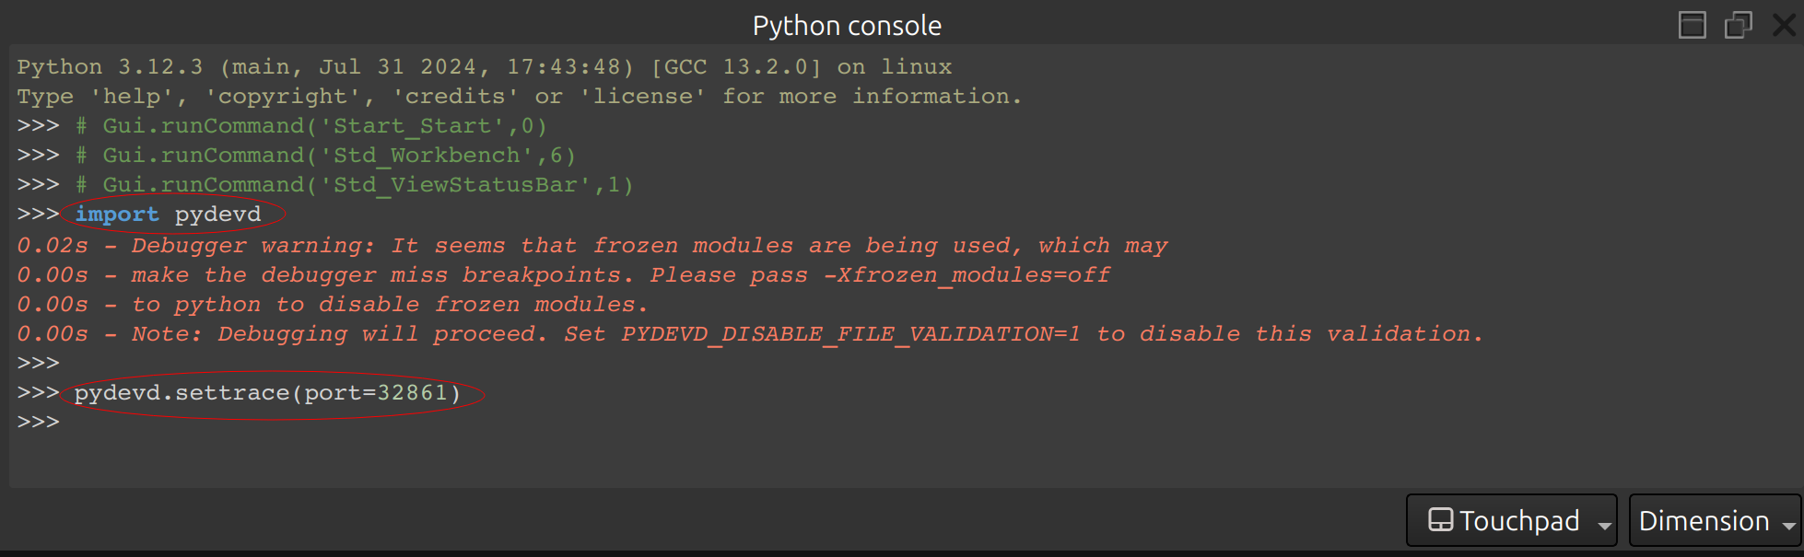Click the Std_ViewStatusBar runCommand comment line

pos(367,185)
